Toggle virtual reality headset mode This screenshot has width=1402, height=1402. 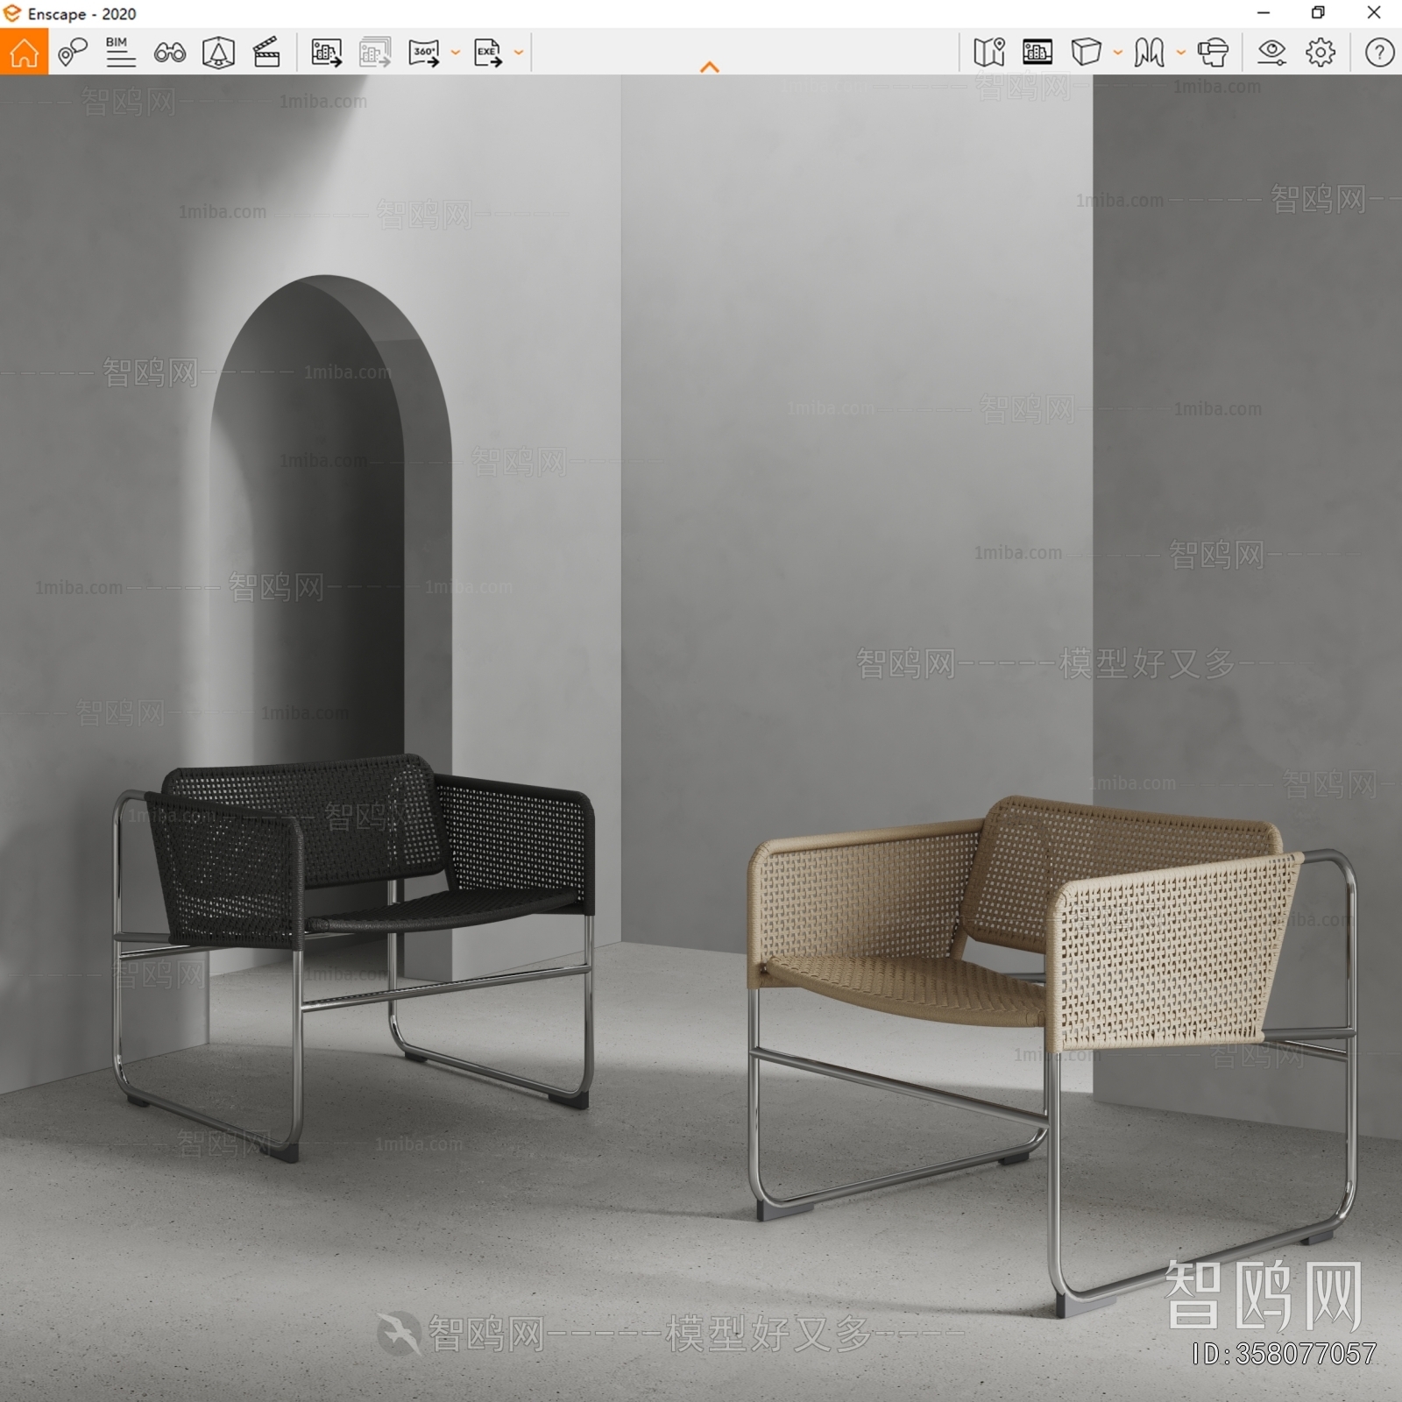(x=1214, y=53)
